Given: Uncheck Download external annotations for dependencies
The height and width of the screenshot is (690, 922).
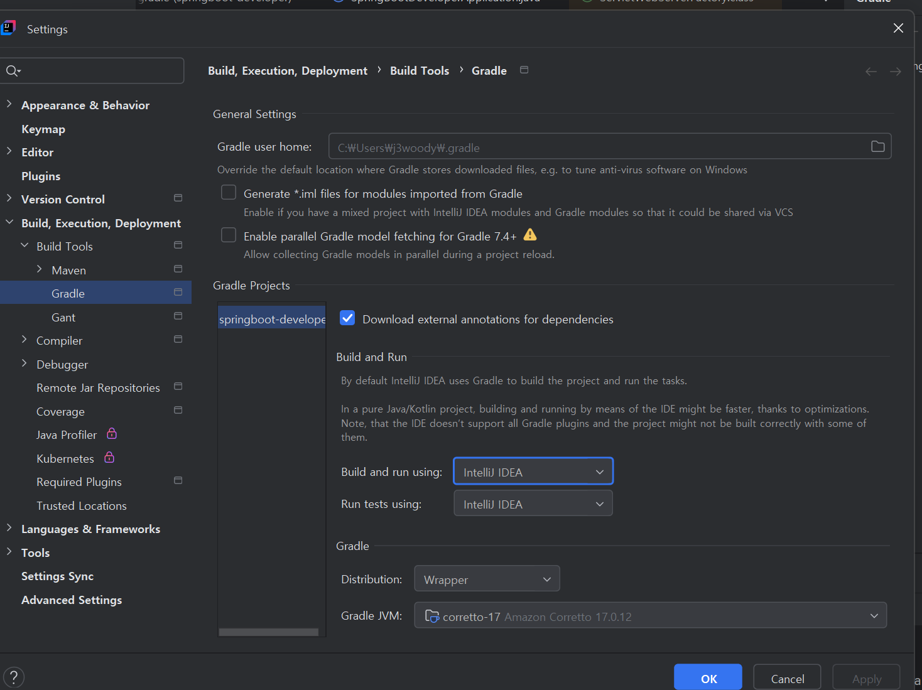Looking at the screenshot, I should (x=347, y=318).
